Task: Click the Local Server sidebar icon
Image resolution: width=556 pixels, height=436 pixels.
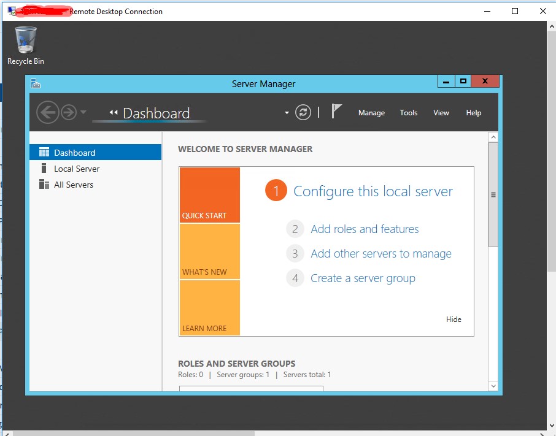Action: (44, 169)
